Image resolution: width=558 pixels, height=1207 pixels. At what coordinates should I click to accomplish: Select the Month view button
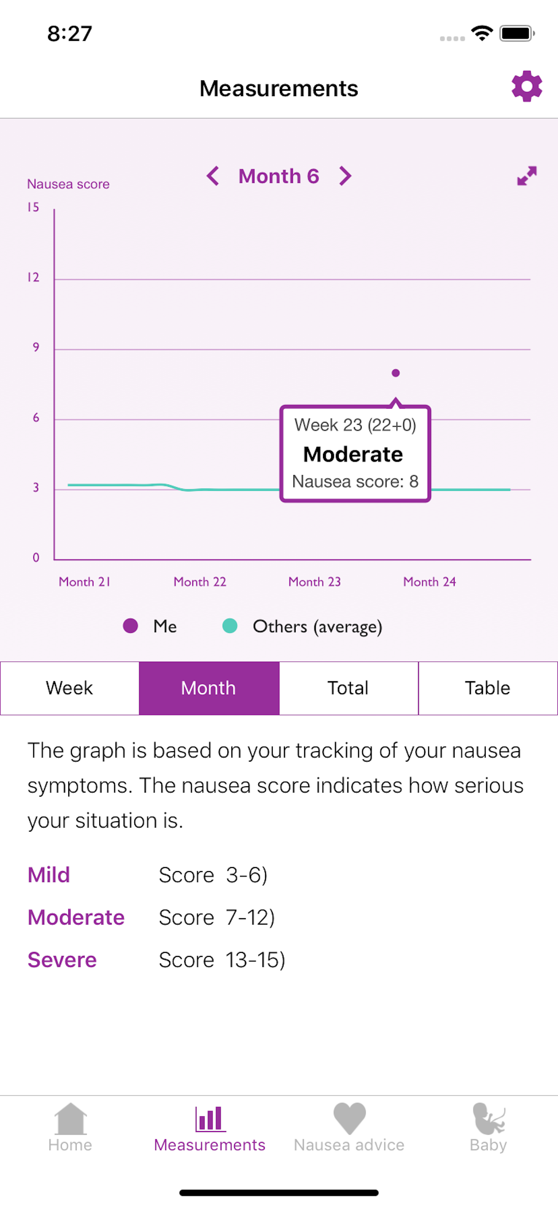pos(208,687)
